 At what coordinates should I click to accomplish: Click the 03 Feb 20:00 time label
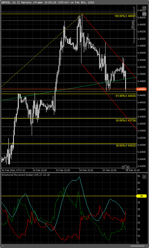click(x=63, y=170)
